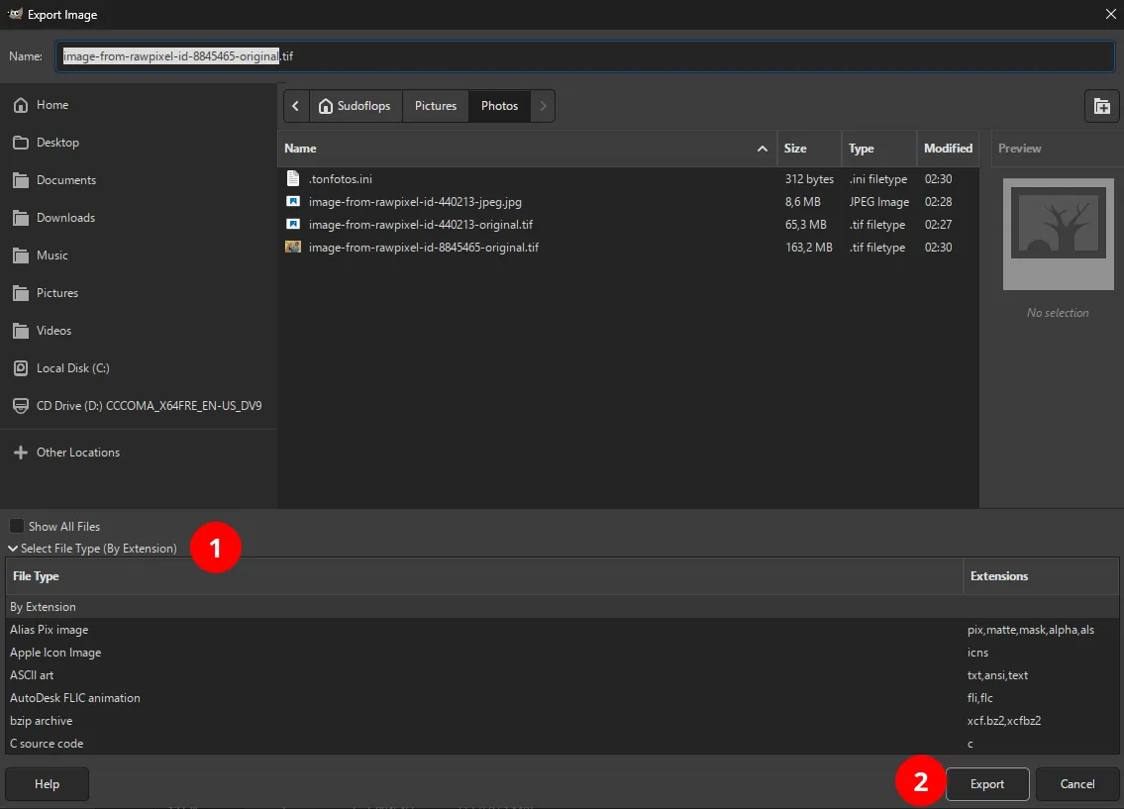1124x809 pixels.
Task: Navigate to Sudoflops path segment
Action: pyautogui.click(x=355, y=106)
